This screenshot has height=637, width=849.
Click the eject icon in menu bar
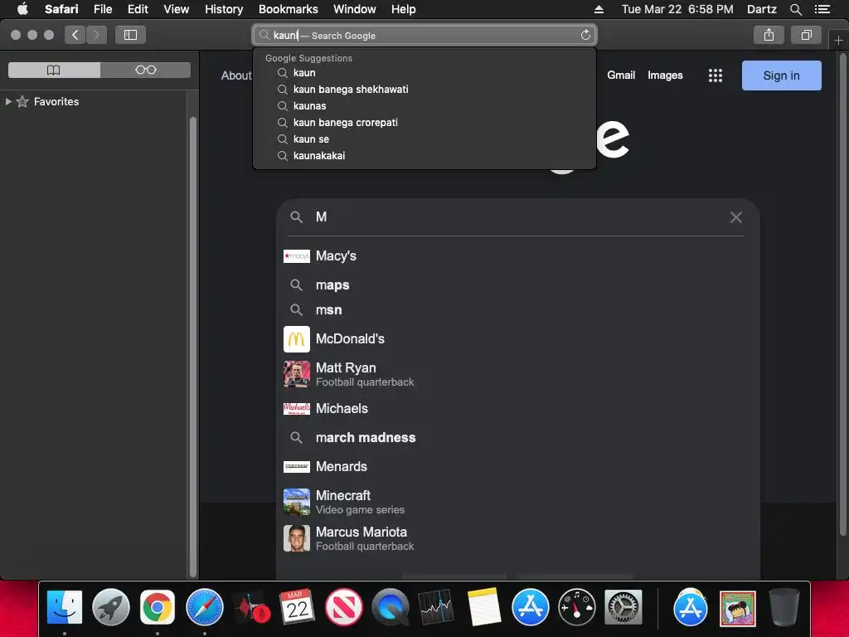click(x=599, y=9)
